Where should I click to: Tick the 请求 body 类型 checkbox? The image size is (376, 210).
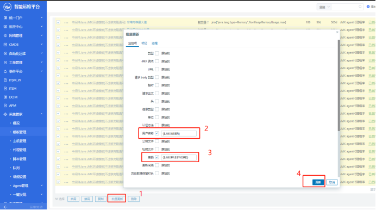pyautogui.click(x=157, y=77)
